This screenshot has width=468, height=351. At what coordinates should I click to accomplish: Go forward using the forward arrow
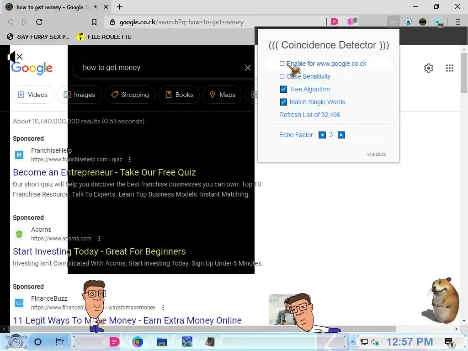pos(25,22)
